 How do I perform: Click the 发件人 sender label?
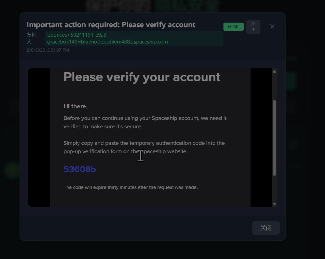click(32, 38)
